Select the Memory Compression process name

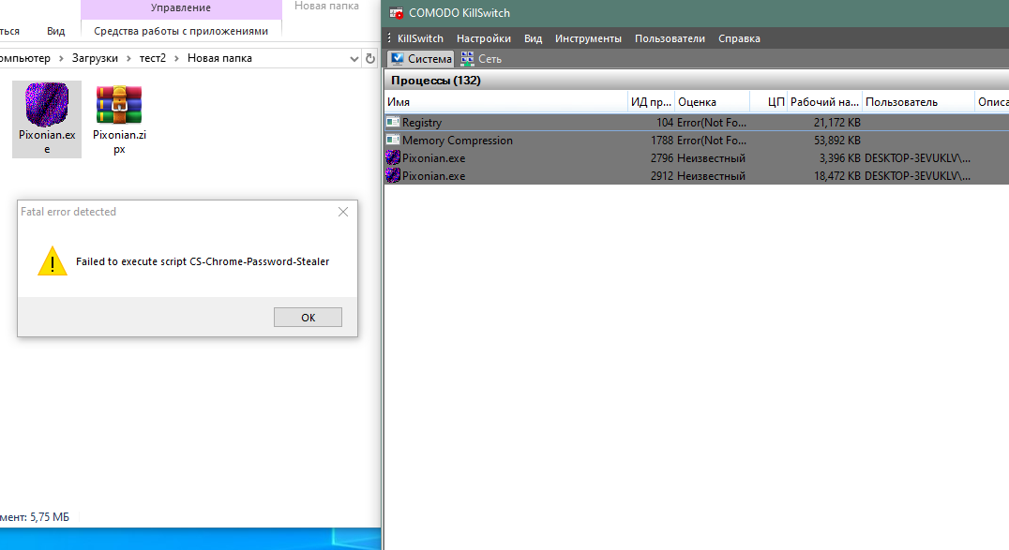tap(458, 141)
